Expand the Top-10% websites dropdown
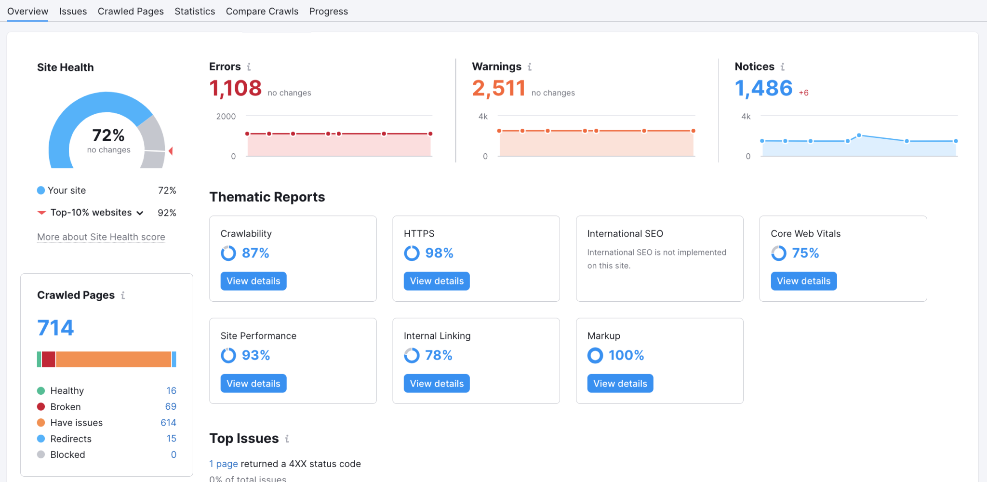Screen dimensions: 987x482 (x=140, y=213)
